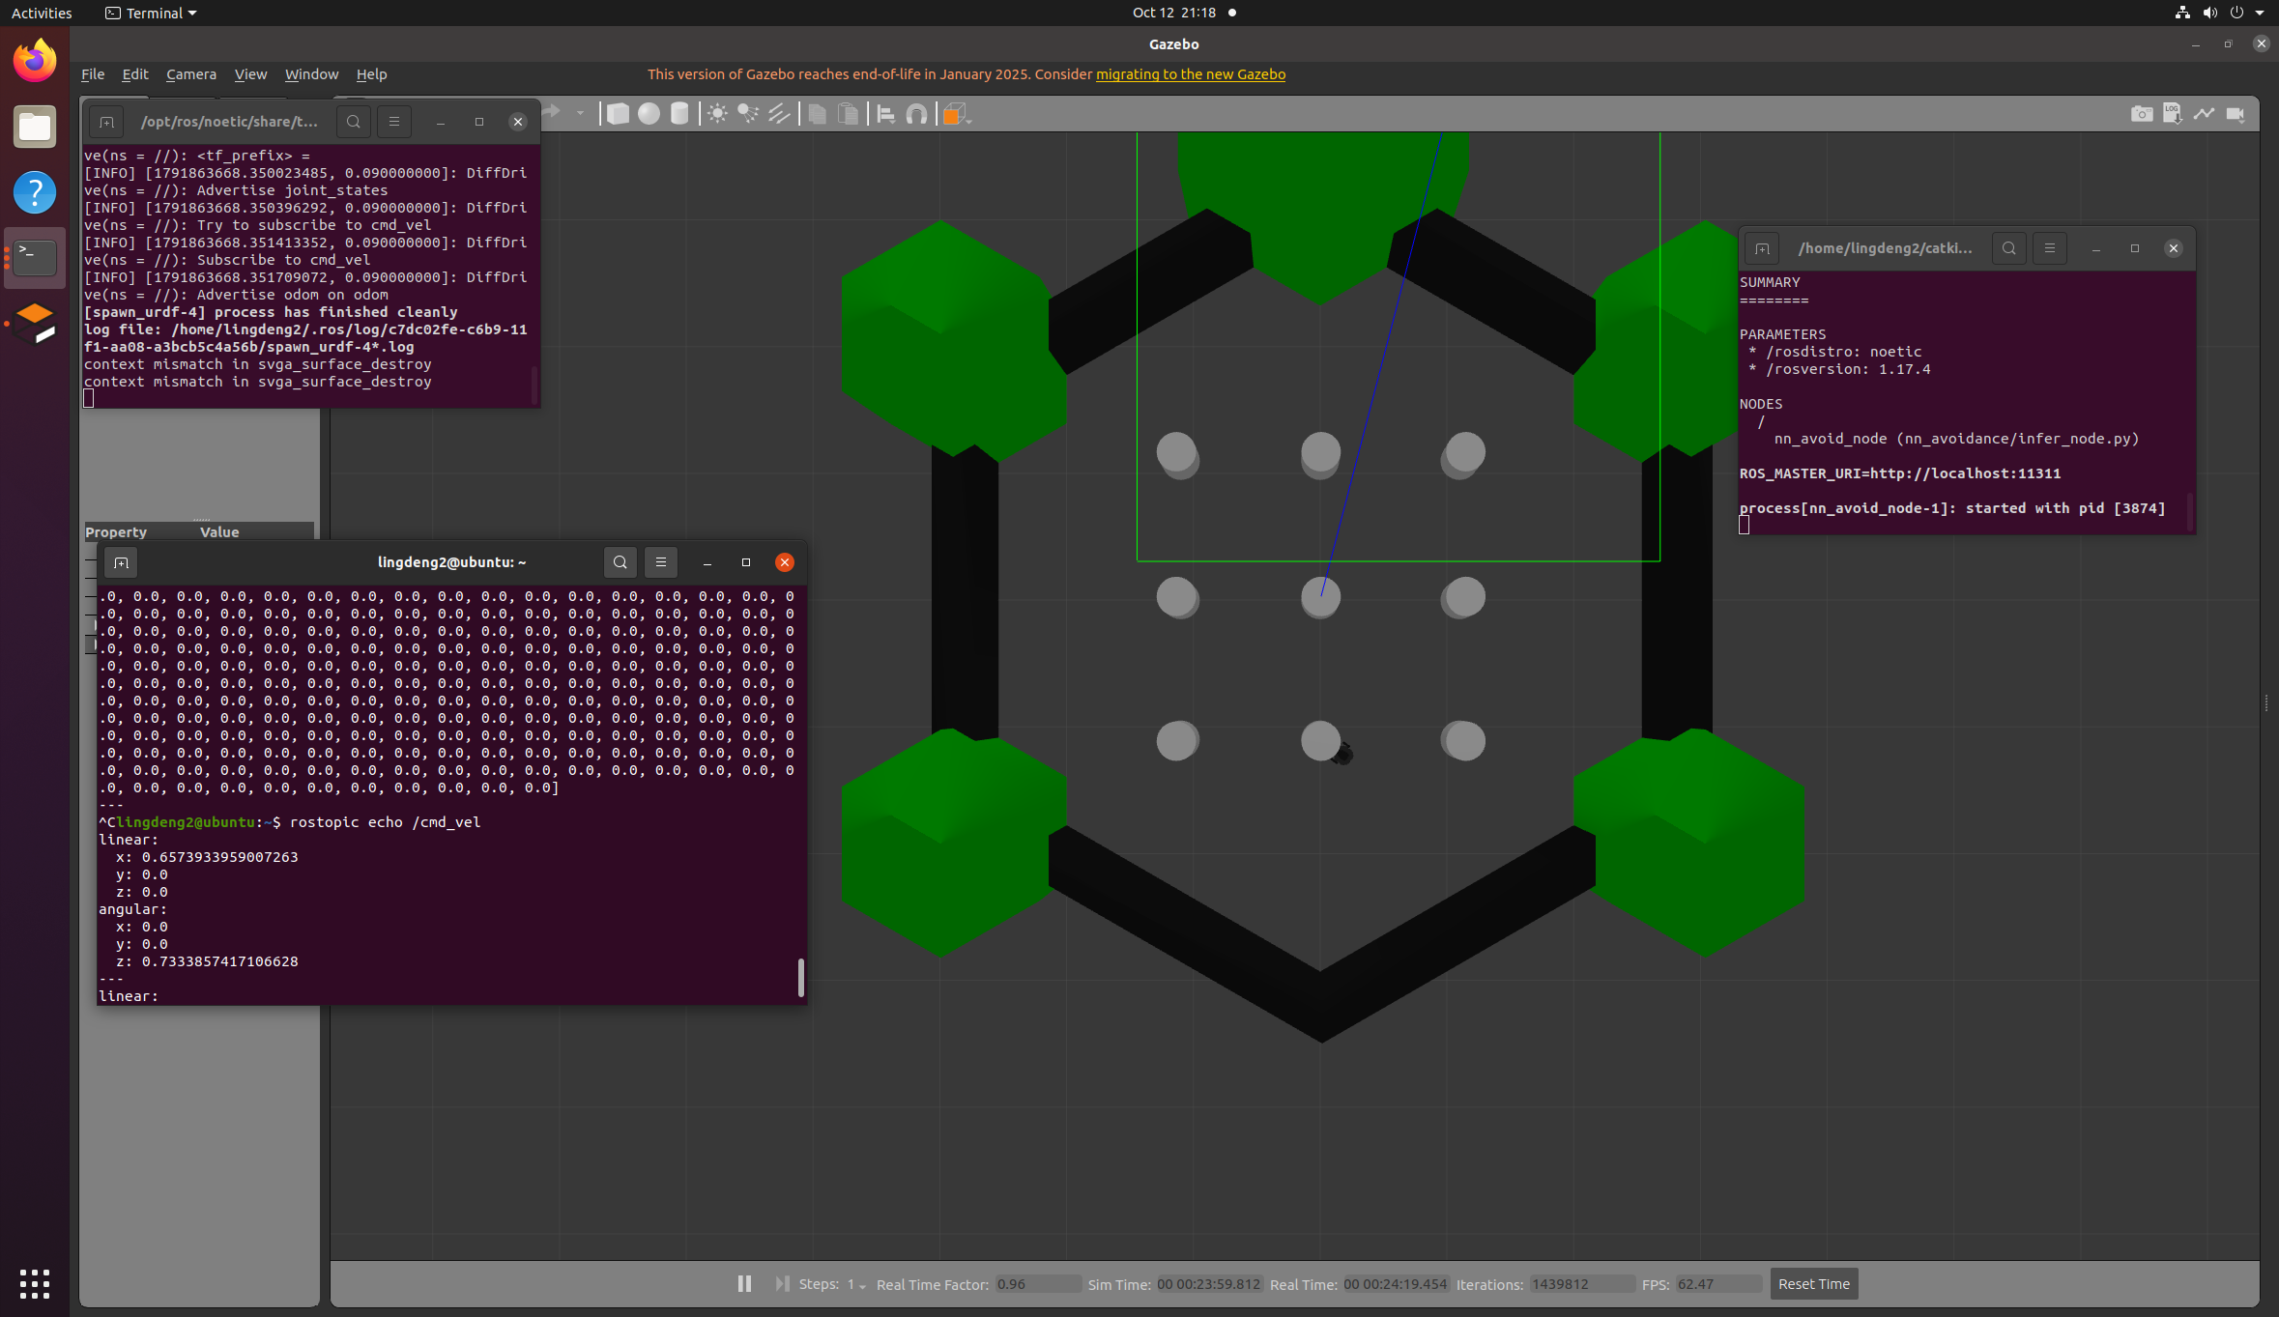Open the Camera menu
This screenshot has width=2279, height=1317.
point(191,74)
